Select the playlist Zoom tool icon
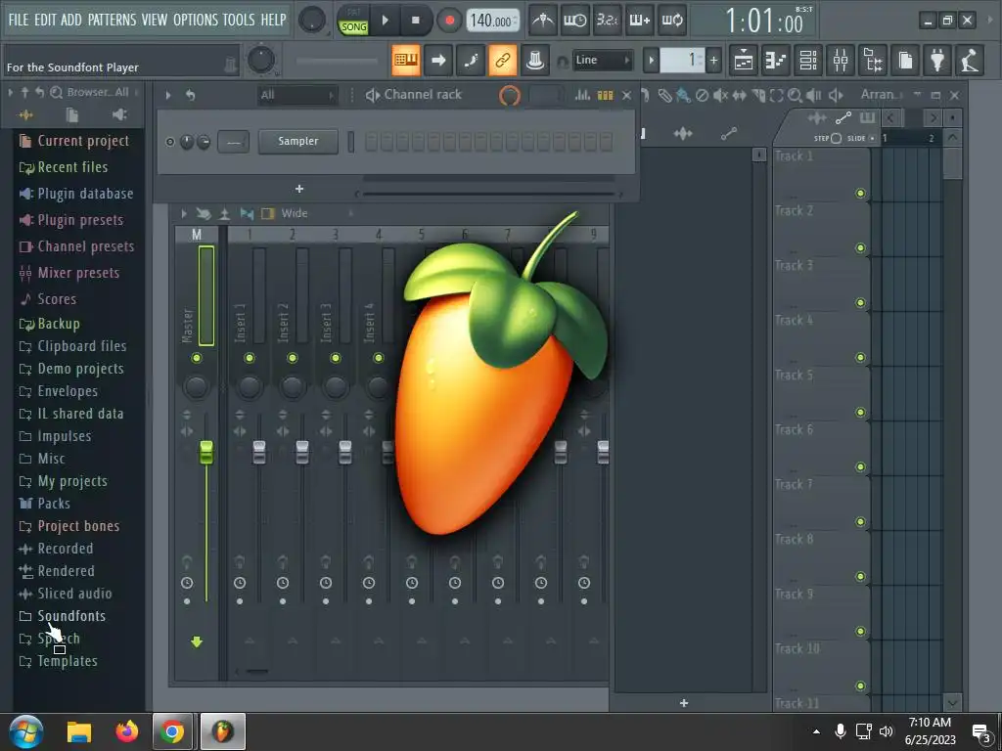This screenshot has height=751, width=1002. 795,95
